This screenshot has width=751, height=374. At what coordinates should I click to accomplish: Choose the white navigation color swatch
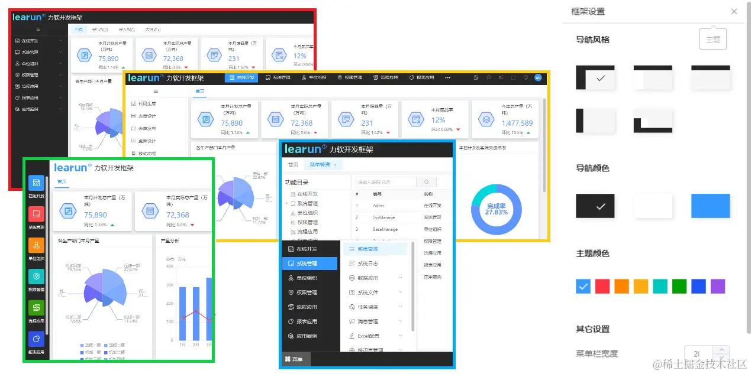653,206
